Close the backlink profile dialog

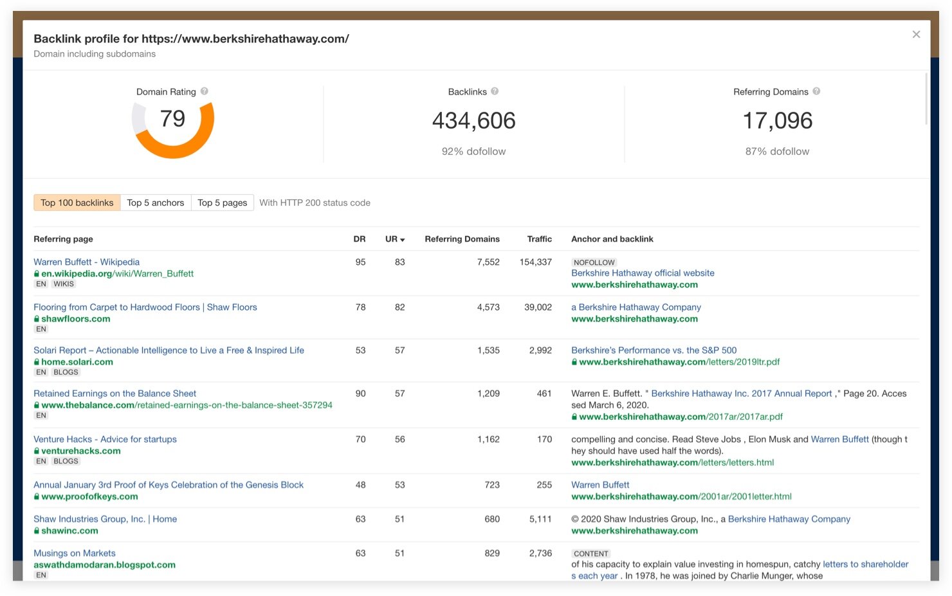coord(916,35)
